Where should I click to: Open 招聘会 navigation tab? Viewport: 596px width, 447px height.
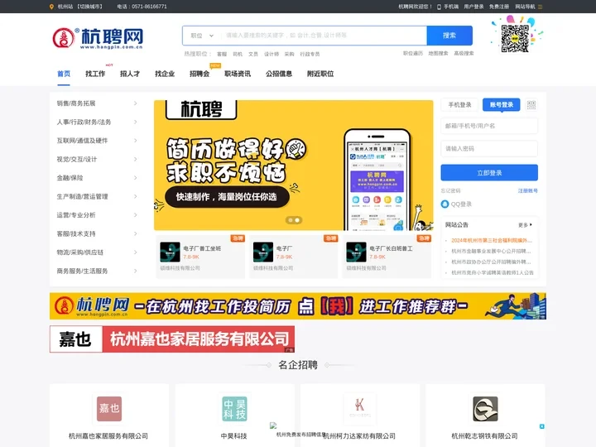pos(199,74)
